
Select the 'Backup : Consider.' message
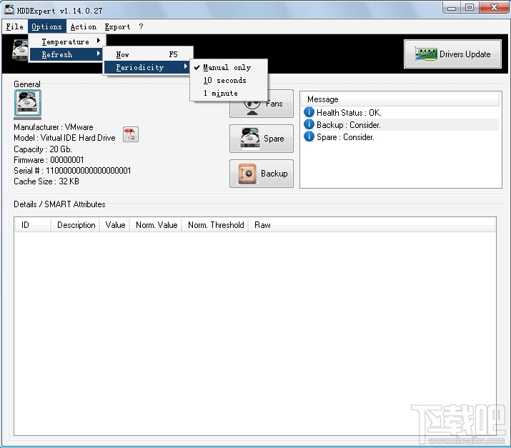[x=400, y=125]
